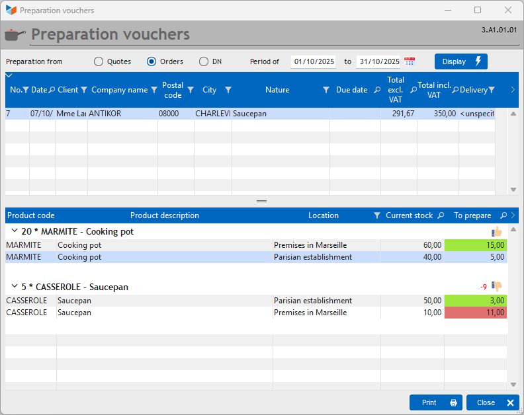Collapse the 5 * CASSEROLE group
This screenshot has width=524, height=415.
pyautogui.click(x=15, y=286)
